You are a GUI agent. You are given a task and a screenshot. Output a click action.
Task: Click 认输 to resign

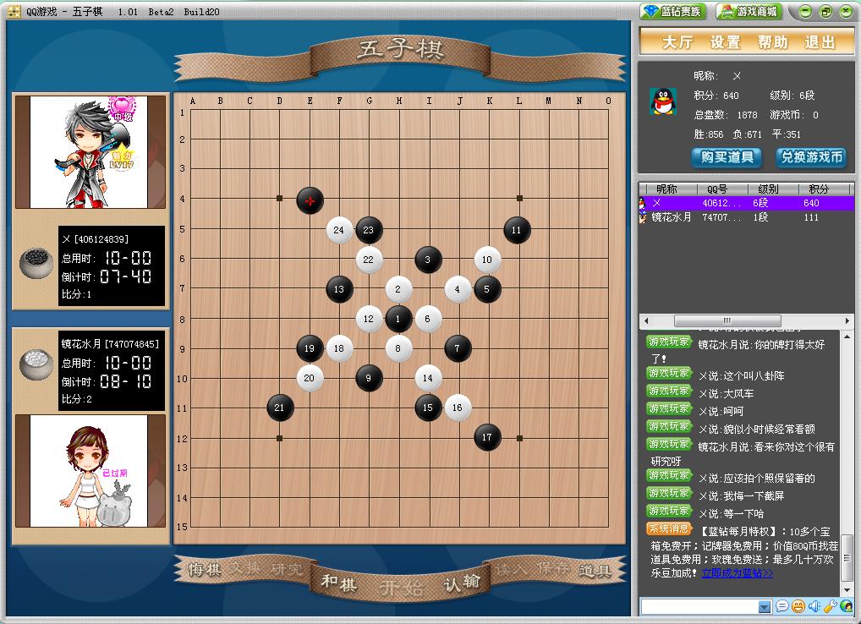[x=463, y=583]
